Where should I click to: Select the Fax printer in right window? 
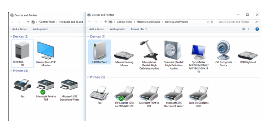[99, 95]
